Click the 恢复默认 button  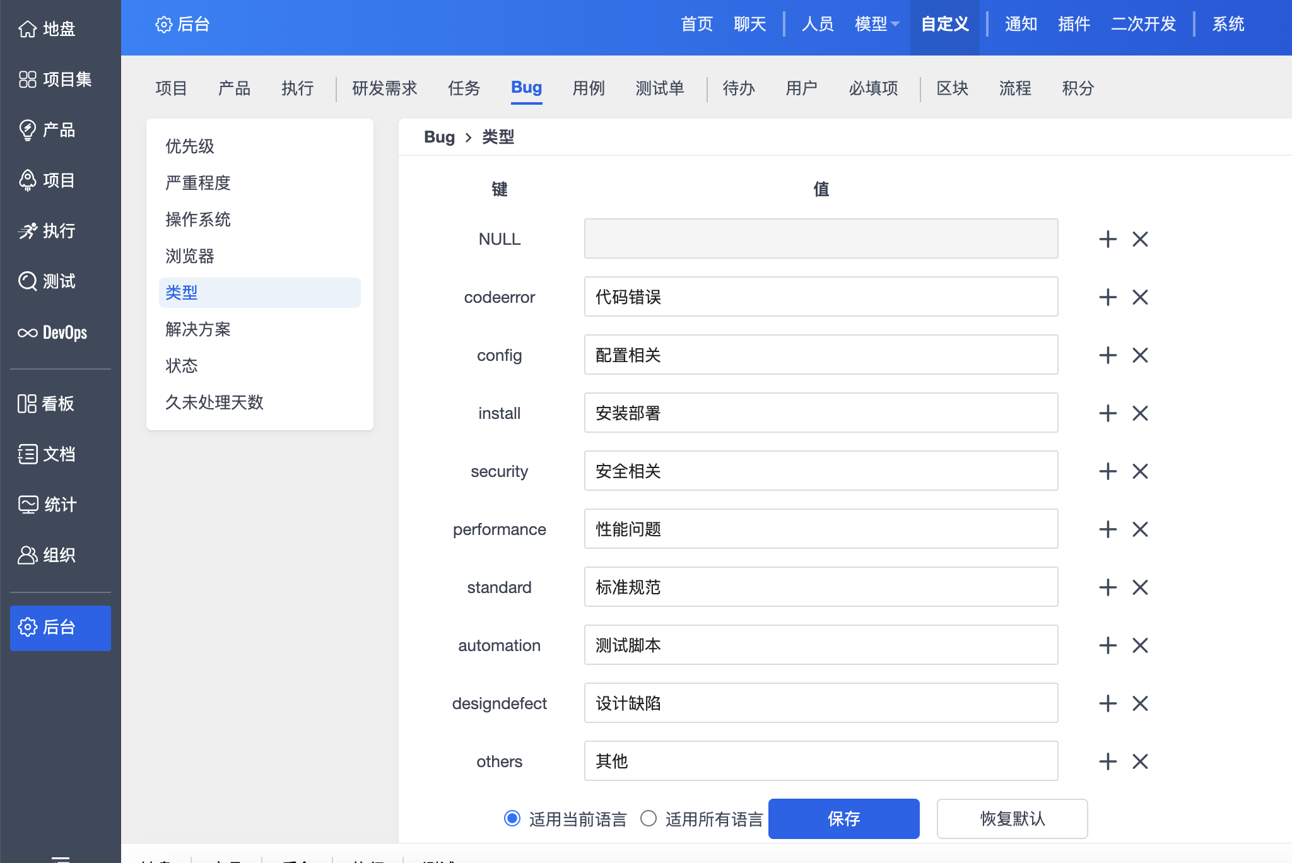(1013, 819)
